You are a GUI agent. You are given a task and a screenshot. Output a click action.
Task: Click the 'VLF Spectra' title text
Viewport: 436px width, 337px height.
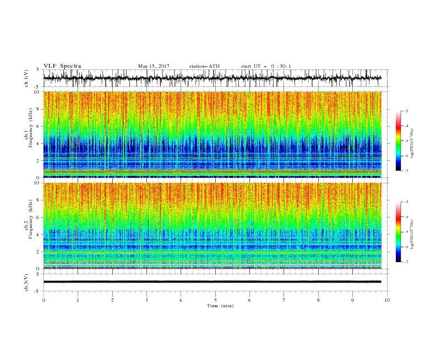[62, 66]
